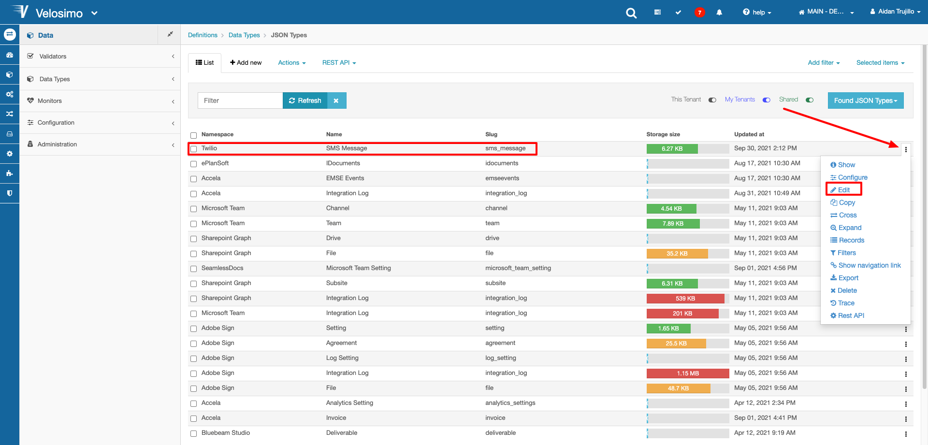Click the Velosimo logo
928x445 pixels.
coord(47,13)
